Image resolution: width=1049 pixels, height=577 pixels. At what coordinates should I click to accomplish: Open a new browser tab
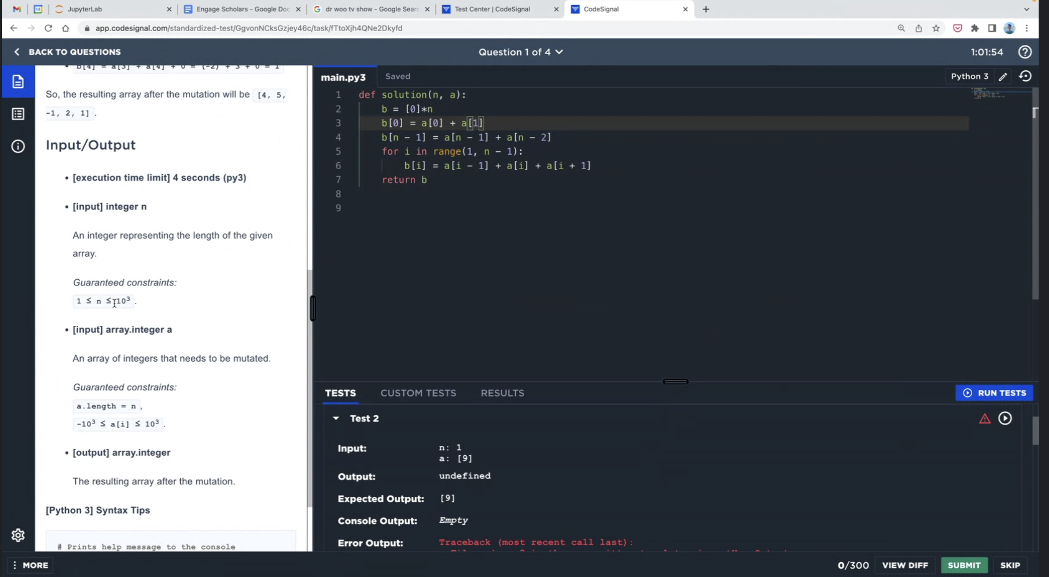706,9
